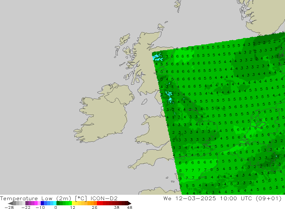Click the '26' label on the legend

click(x=95, y=208)
